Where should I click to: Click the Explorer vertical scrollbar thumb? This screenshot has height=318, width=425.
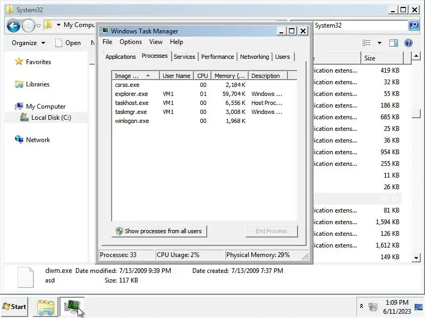[416, 113]
